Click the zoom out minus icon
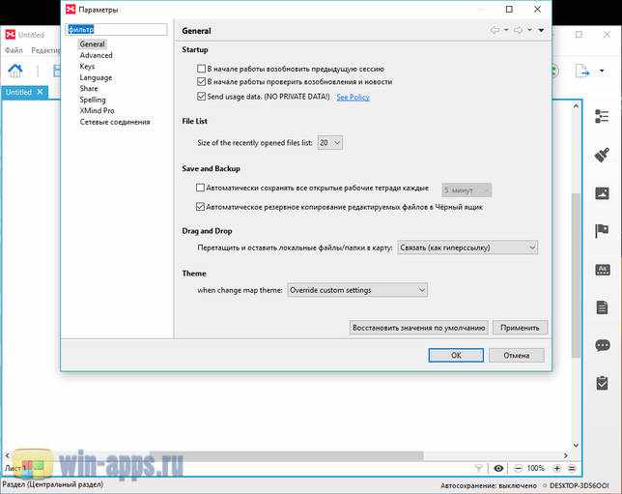Viewport: 622px width, 494px height. (x=518, y=469)
